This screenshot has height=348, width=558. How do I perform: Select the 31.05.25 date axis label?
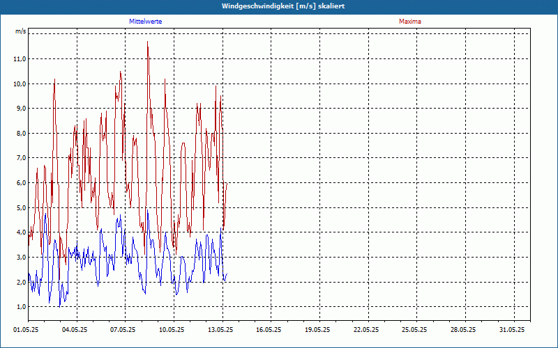tap(512, 330)
